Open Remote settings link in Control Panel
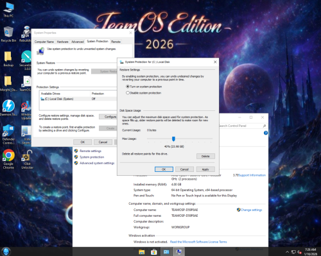 click(x=91, y=151)
